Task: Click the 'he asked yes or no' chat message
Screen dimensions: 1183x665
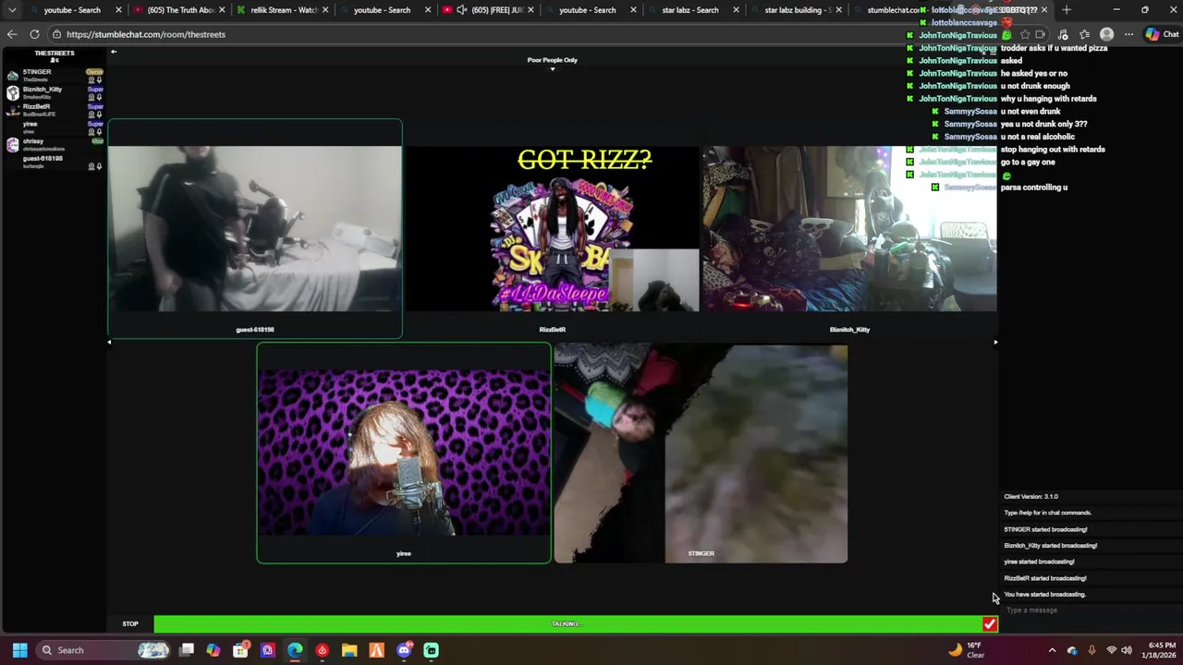Action: pos(1034,73)
